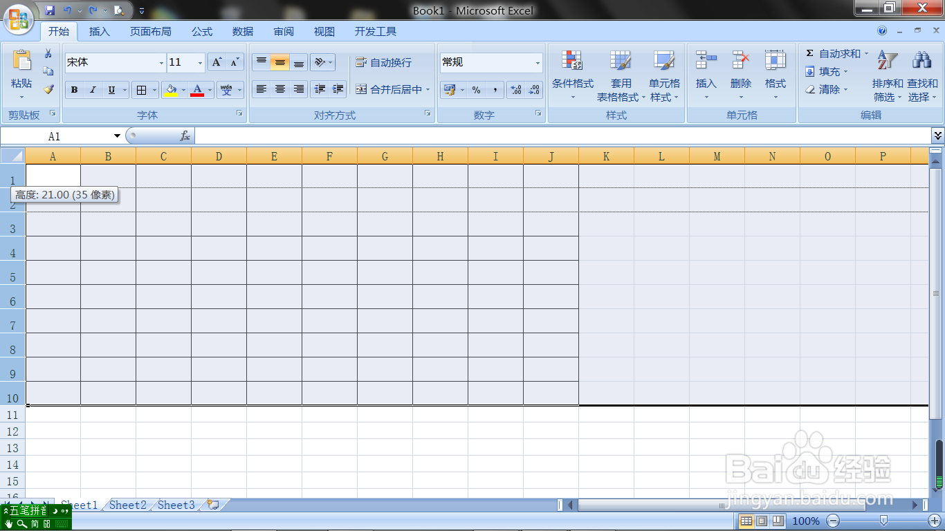Click 删除 delete cells button
This screenshot has height=531, width=945.
(x=741, y=76)
